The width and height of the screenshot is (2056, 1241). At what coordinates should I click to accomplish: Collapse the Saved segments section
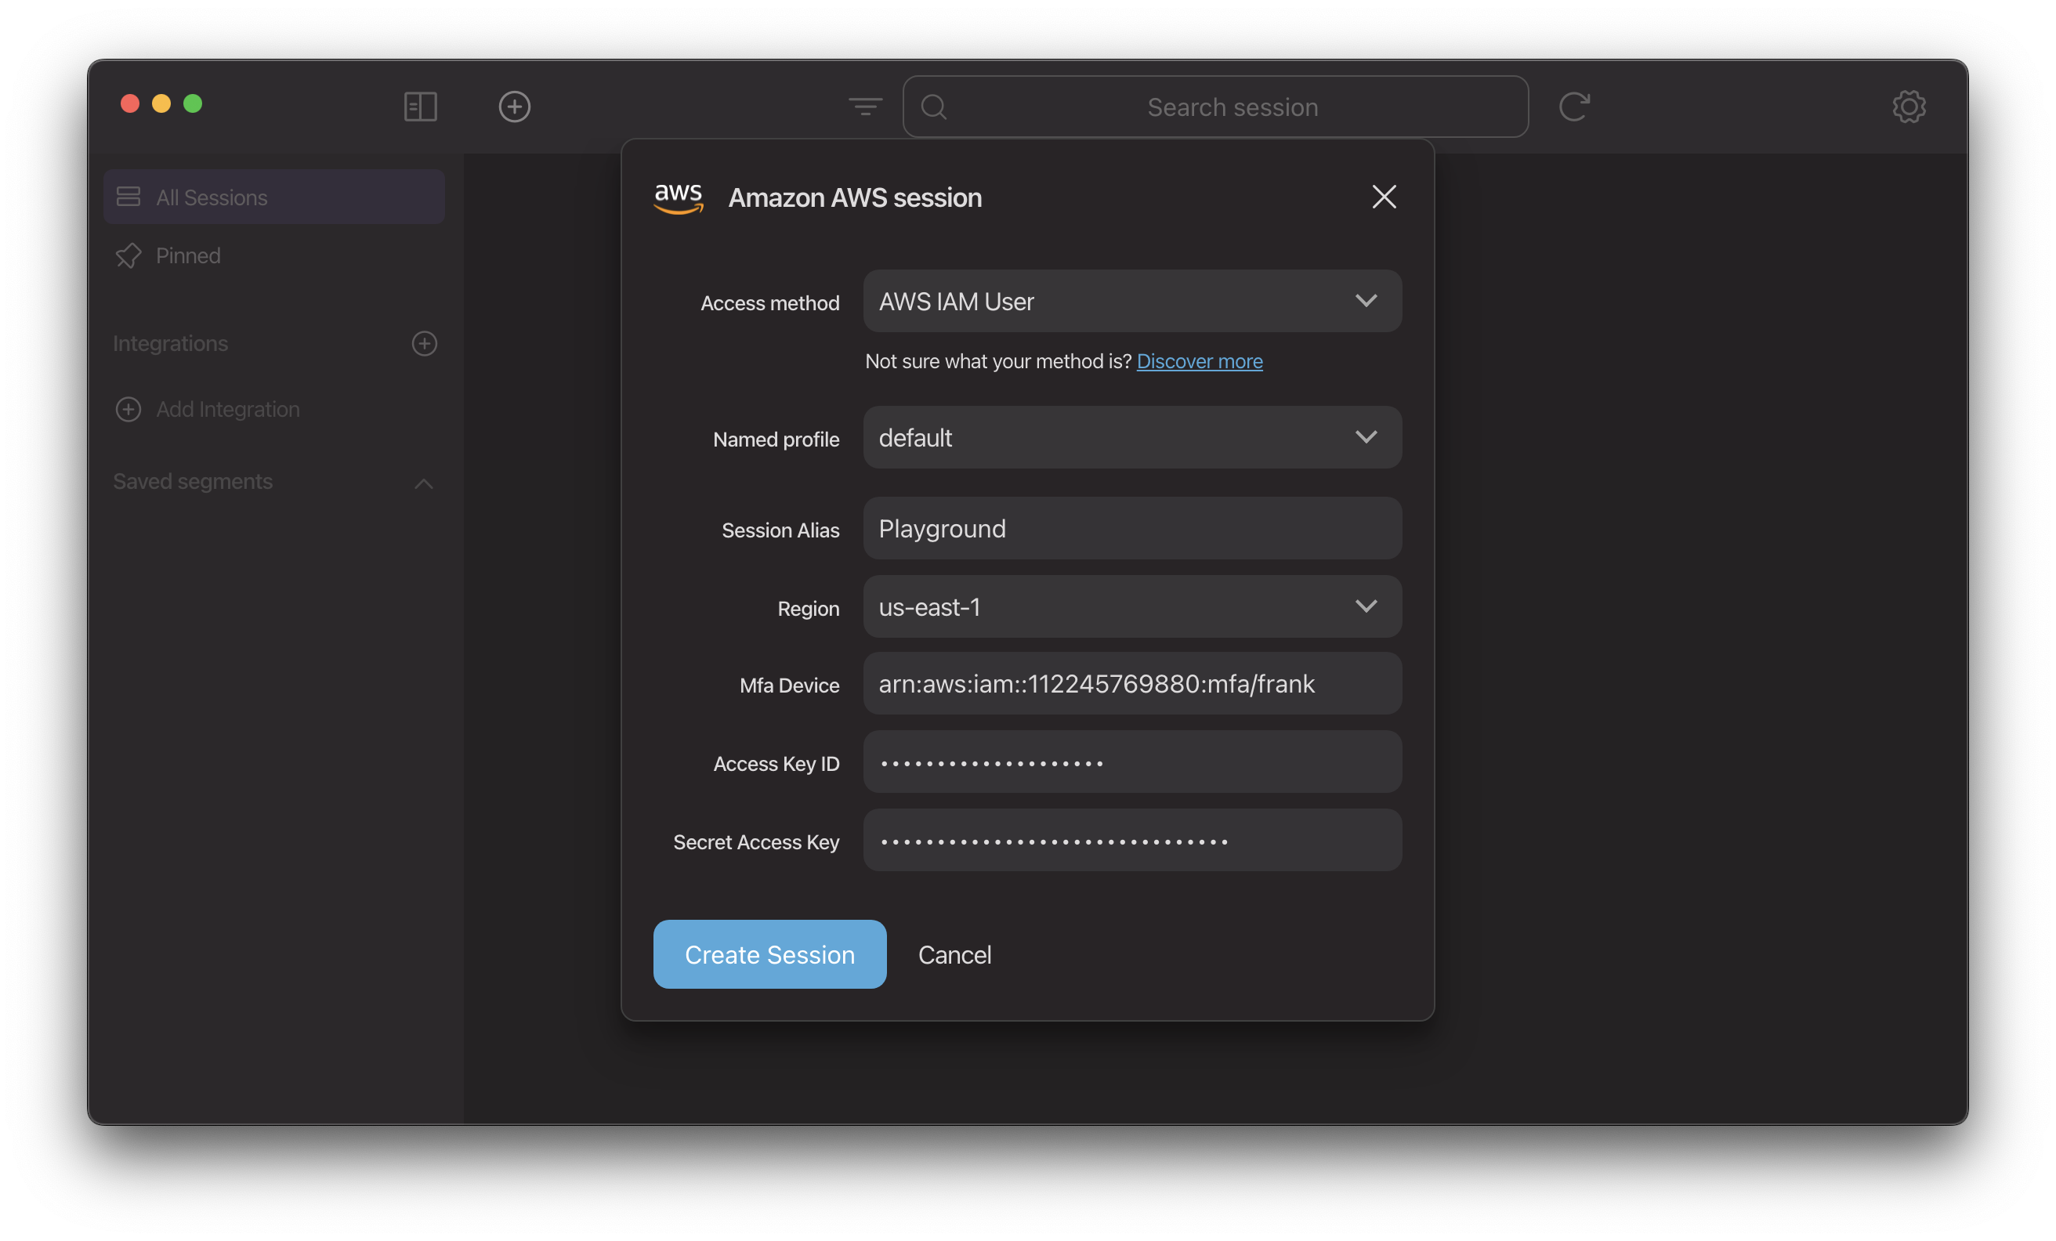tap(424, 484)
